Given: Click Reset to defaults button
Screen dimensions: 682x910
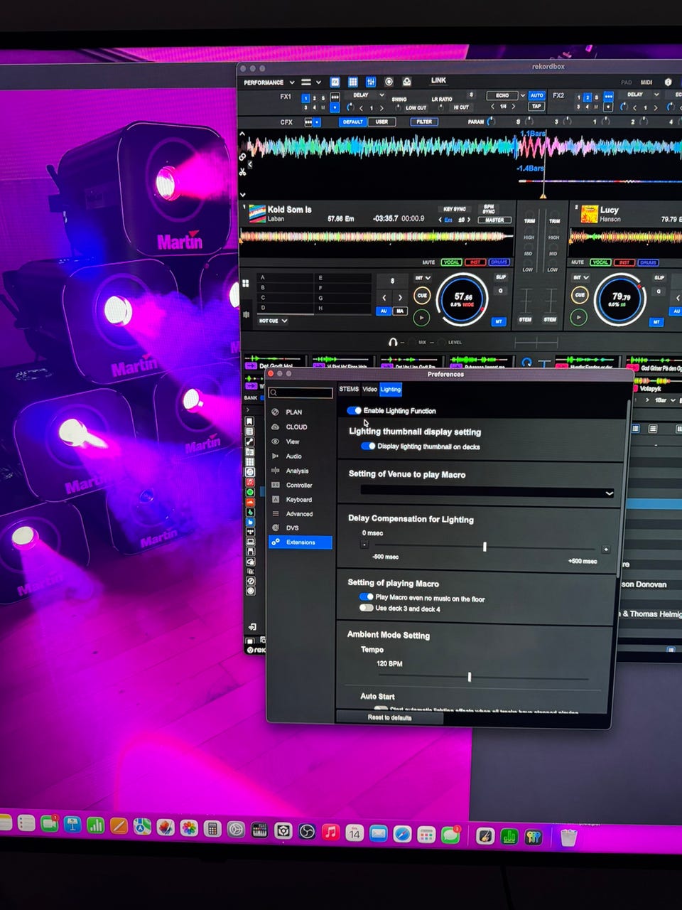Looking at the screenshot, I should pos(389,717).
